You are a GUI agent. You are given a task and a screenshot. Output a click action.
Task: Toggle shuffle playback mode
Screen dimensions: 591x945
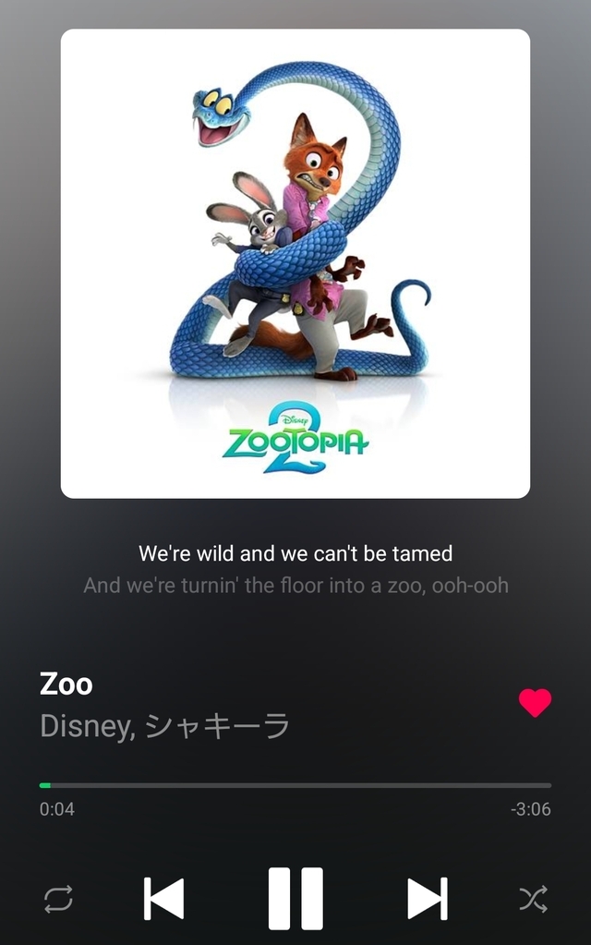pos(534,899)
